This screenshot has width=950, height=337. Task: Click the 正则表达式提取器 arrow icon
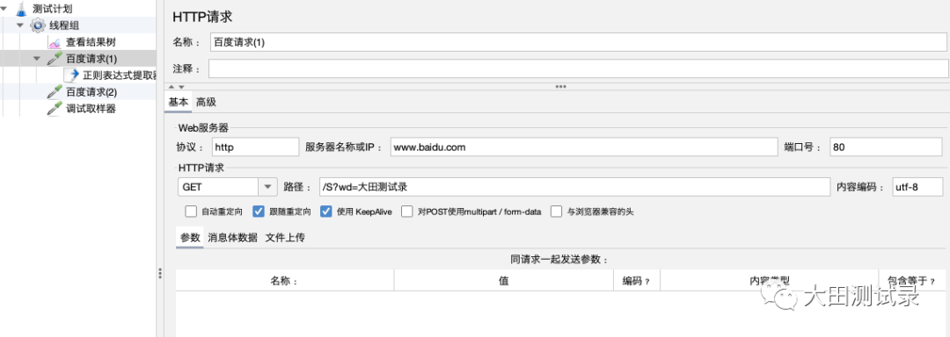[72, 75]
